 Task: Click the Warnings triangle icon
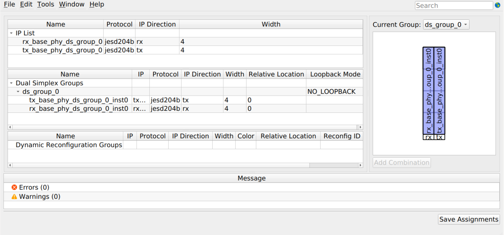coord(14,197)
